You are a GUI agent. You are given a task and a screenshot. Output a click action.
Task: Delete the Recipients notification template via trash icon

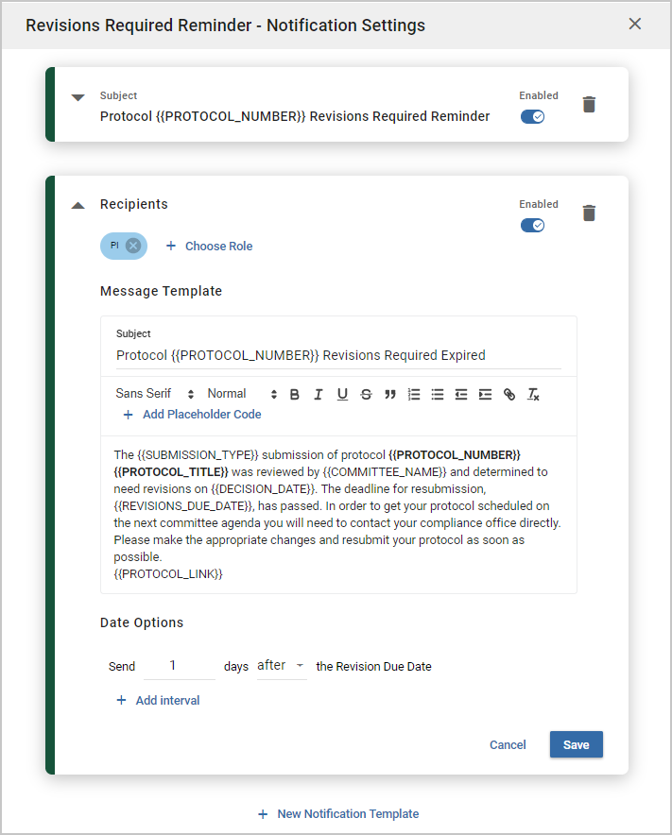click(589, 213)
